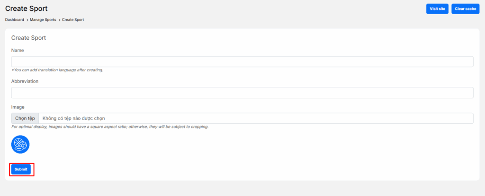Click the translation language note text
The width and height of the screenshot is (485, 196).
57,70
